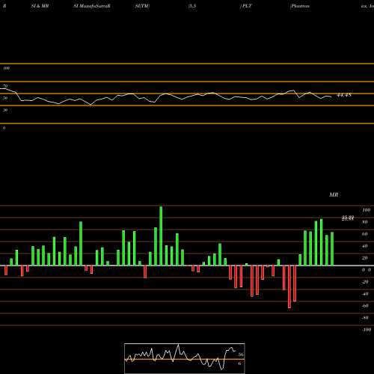Click the MR axis label 20
374x374 pixels.
tap(365, 258)
